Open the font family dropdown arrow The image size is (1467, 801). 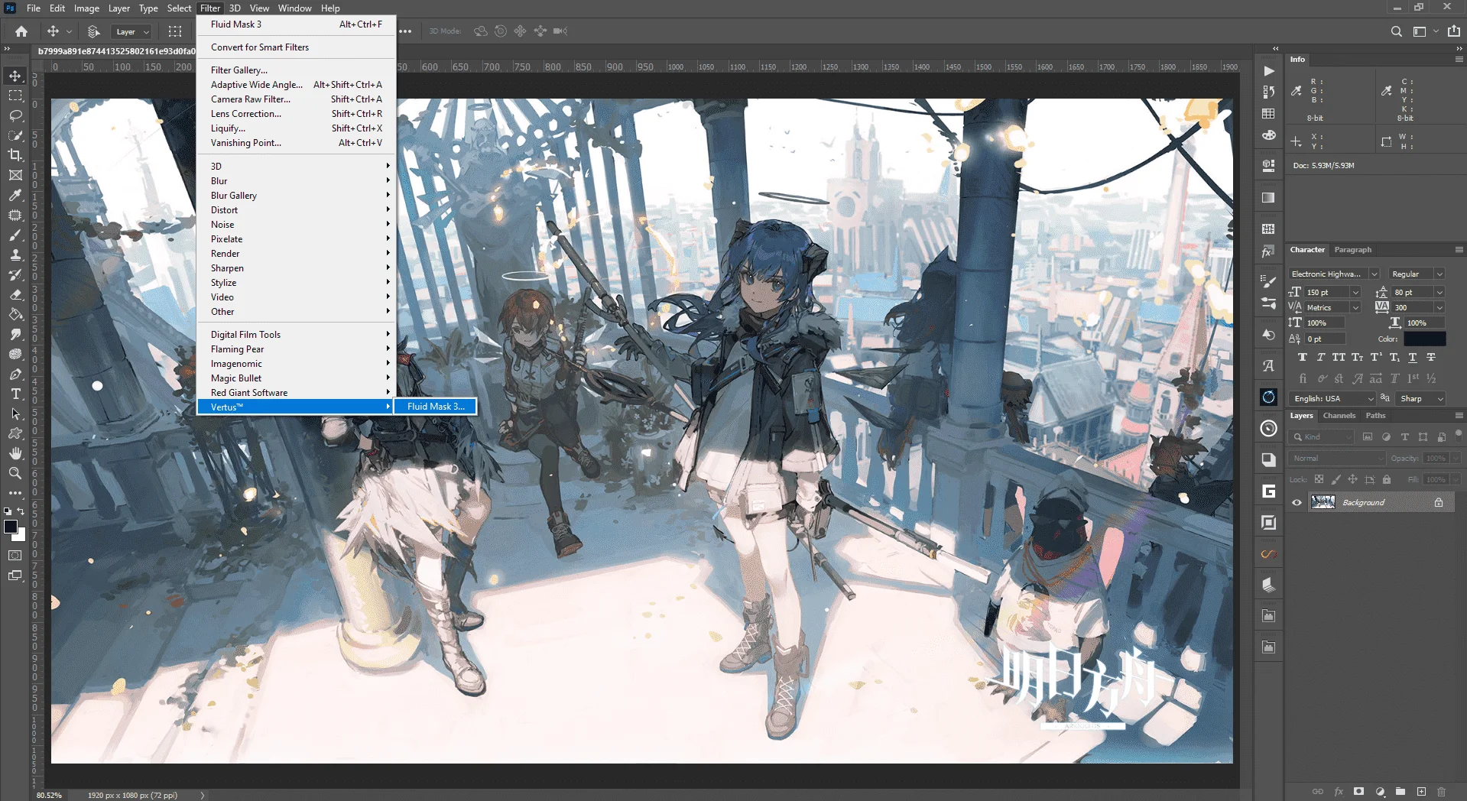coord(1374,274)
